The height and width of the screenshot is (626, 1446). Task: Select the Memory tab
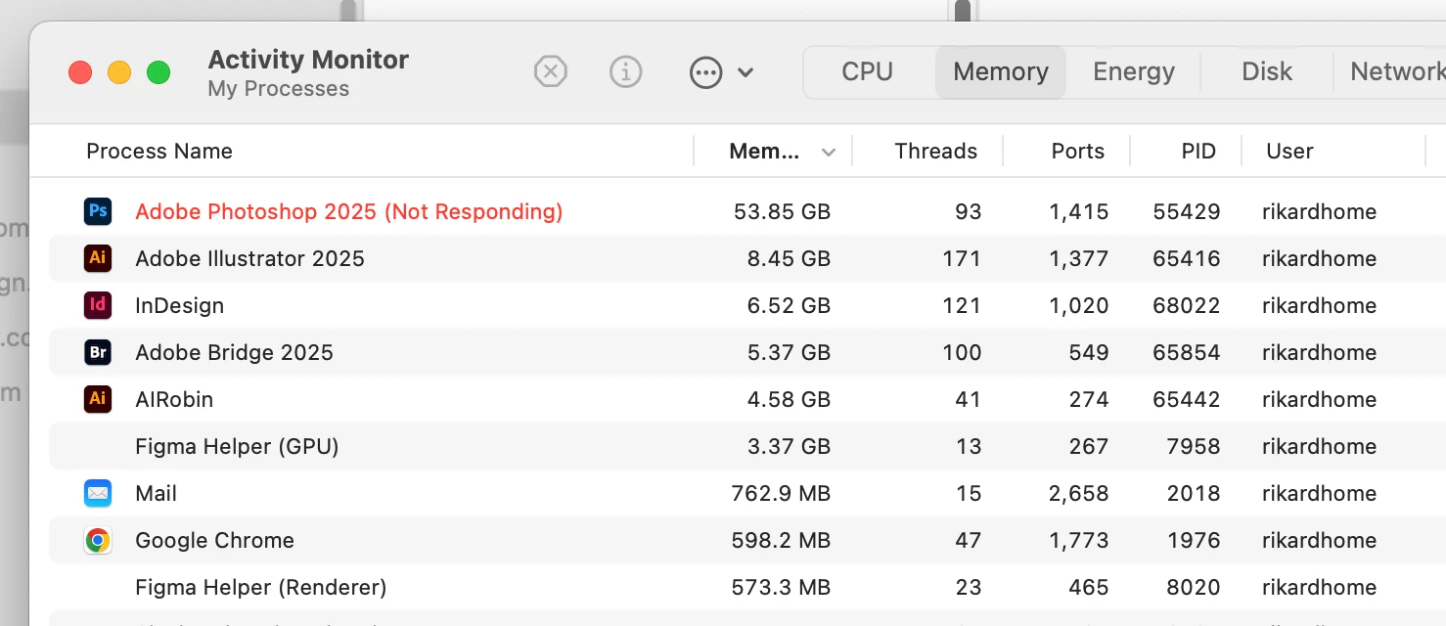(1000, 71)
